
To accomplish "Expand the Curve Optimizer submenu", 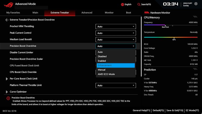I will click(7, 92).
